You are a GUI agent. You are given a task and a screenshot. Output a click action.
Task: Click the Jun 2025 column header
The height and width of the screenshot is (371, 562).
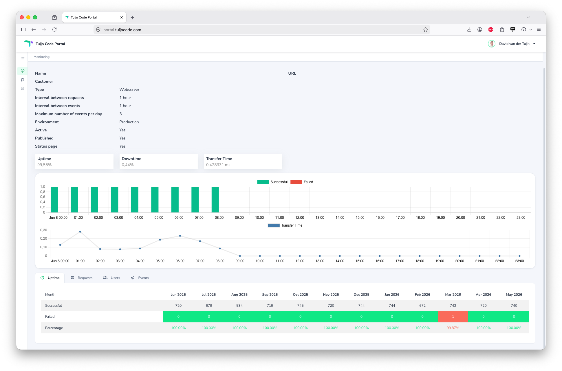(178, 295)
